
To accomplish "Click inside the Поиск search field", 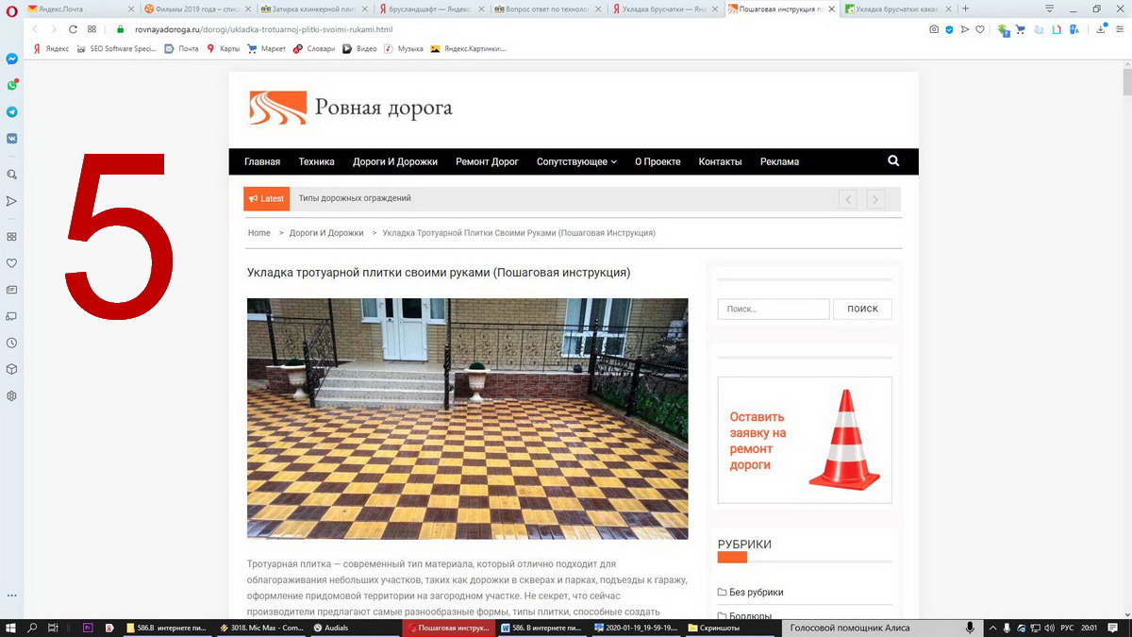I will (x=773, y=309).
